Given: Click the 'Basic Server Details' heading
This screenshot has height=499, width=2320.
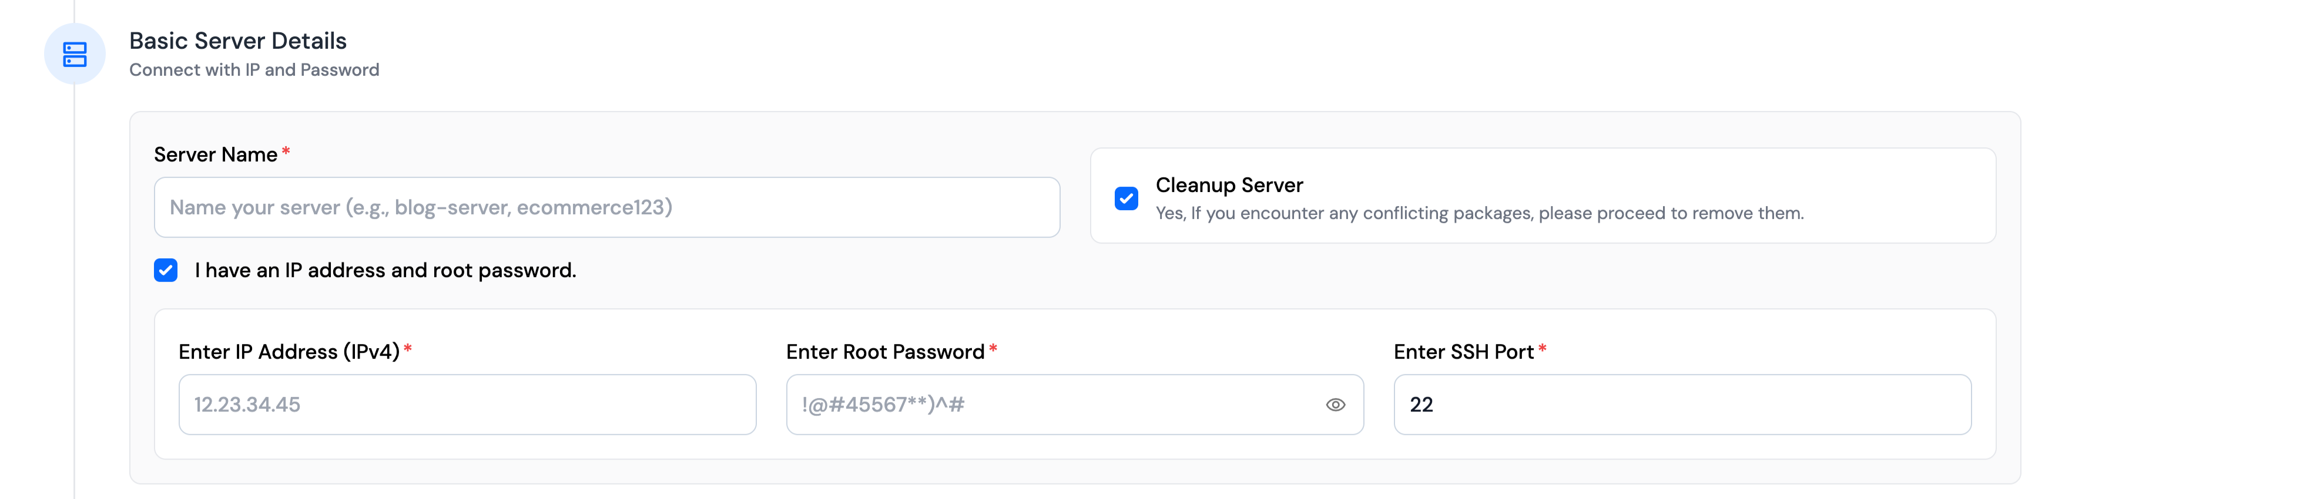Looking at the screenshot, I should [x=239, y=41].
